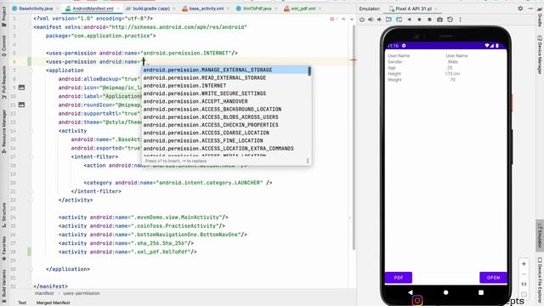
Task: Select READ_EXTERNAL_STORAGE permission suggestion
Action: pos(224,77)
